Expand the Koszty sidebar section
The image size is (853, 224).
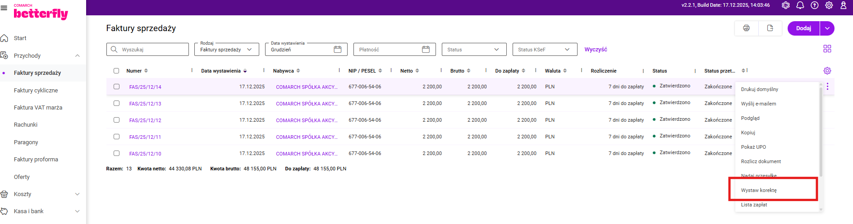[77, 194]
